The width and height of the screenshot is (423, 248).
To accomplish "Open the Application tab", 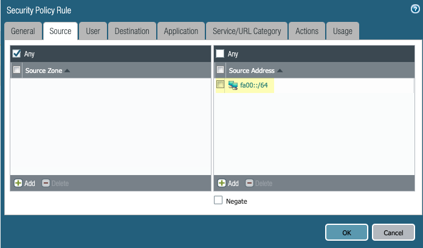I will coord(181,31).
